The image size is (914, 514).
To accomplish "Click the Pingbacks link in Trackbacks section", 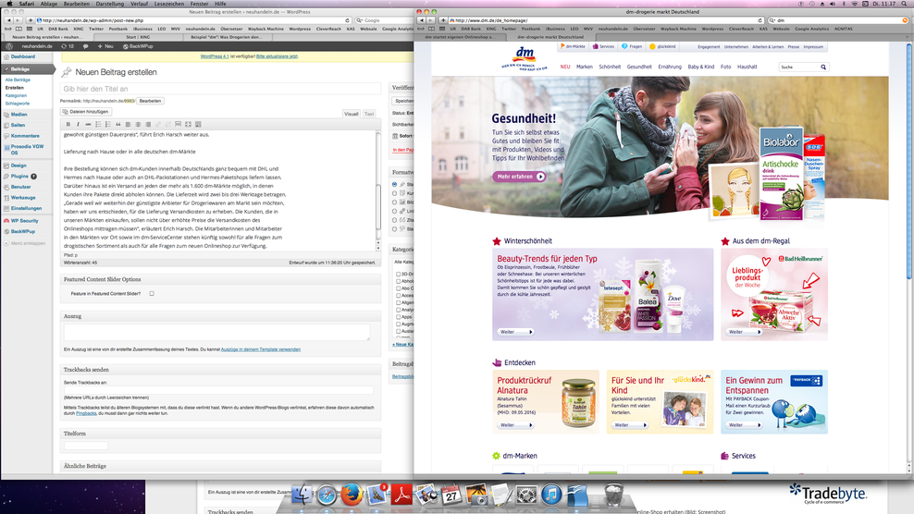I will (86, 413).
